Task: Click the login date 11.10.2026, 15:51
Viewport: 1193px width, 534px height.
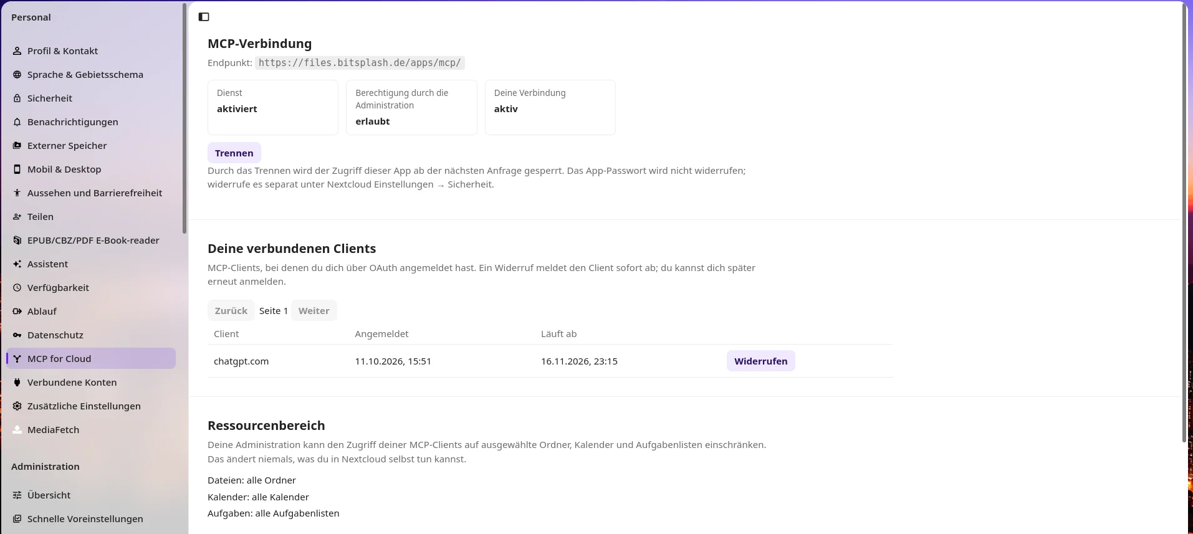Action: click(x=393, y=361)
